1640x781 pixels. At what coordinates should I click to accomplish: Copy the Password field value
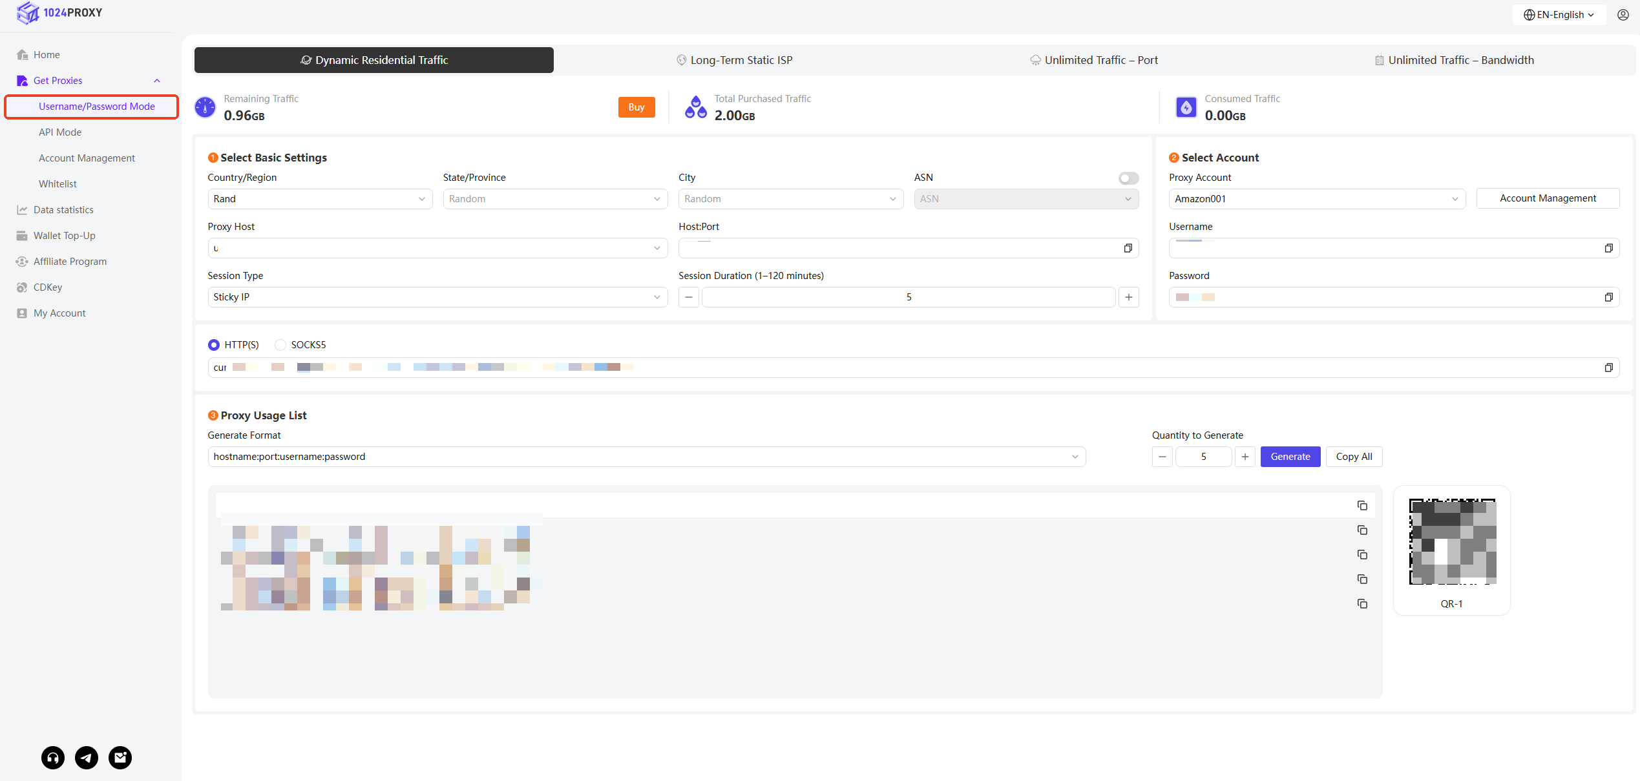click(x=1608, y=297)
